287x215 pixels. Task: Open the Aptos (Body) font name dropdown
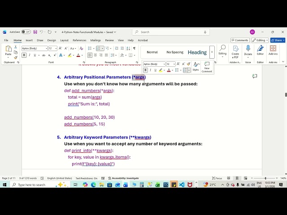(x=35, y=48)
